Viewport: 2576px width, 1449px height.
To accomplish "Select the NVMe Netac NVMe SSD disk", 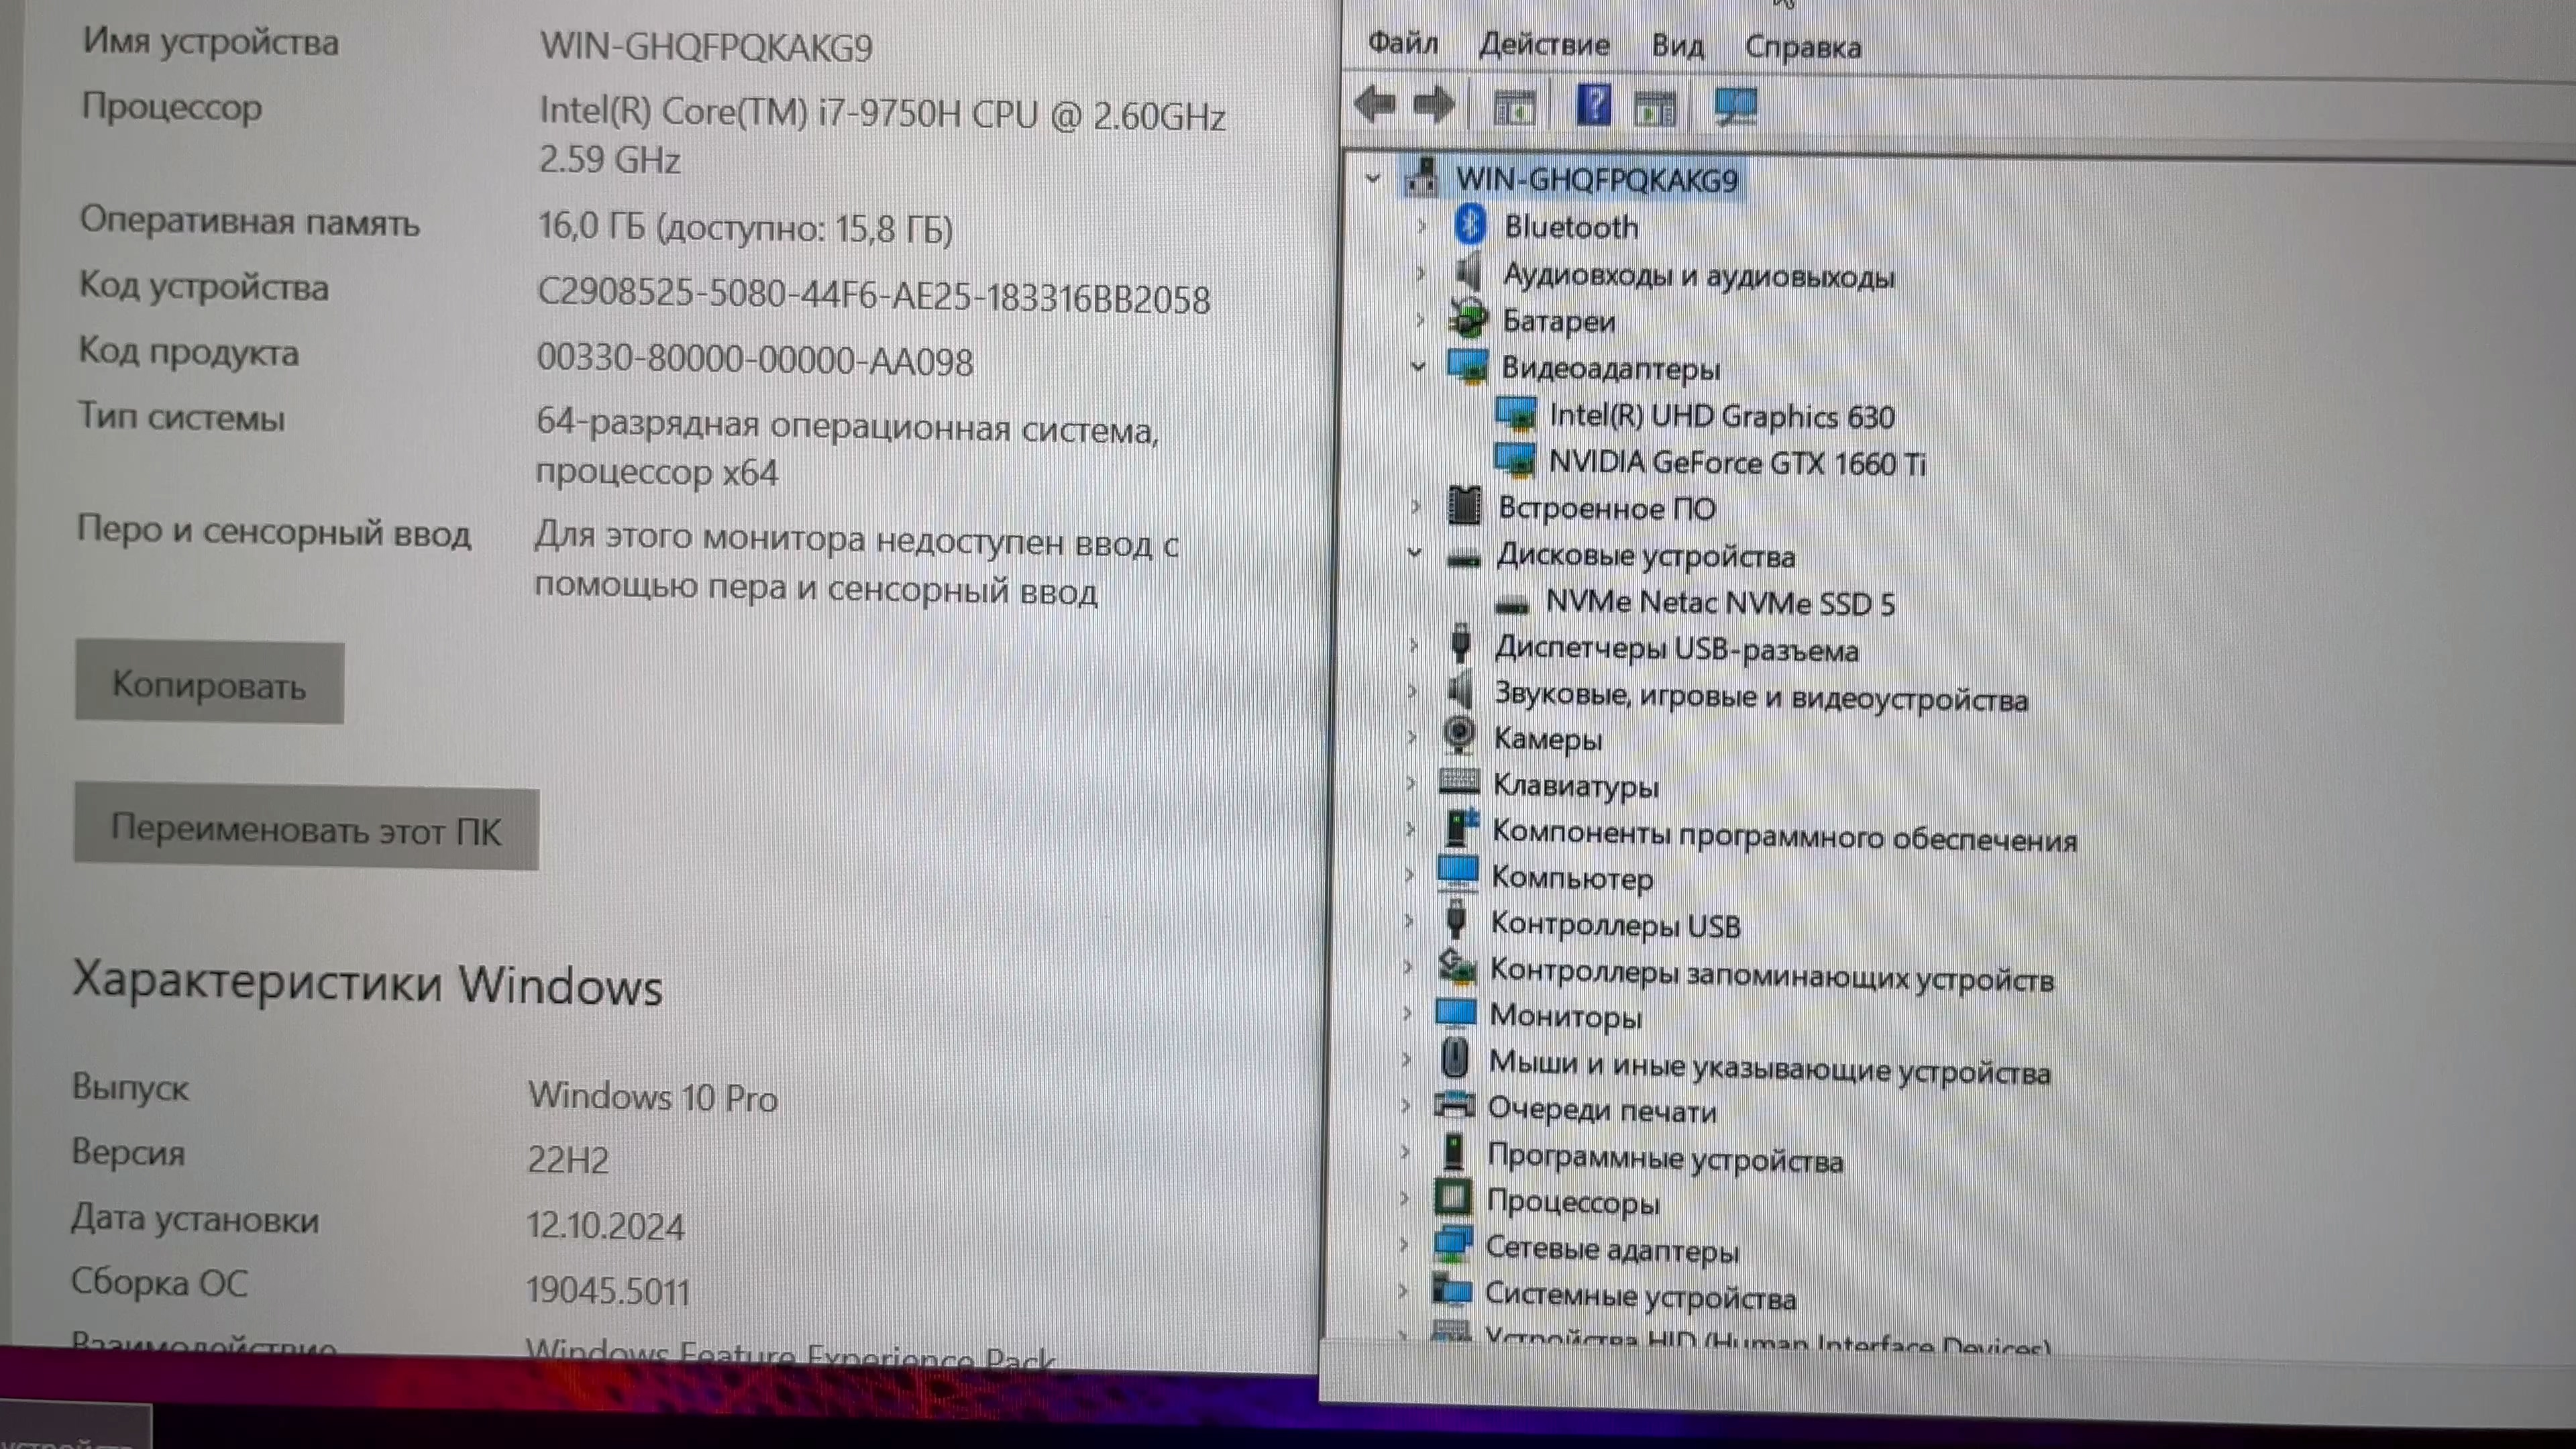I will coord(1719,603).
